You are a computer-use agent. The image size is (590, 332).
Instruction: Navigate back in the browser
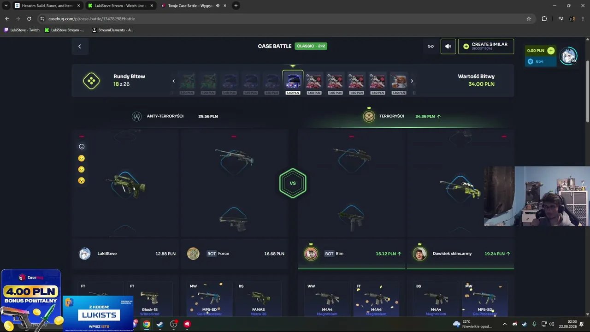click(x=7, y=19)
